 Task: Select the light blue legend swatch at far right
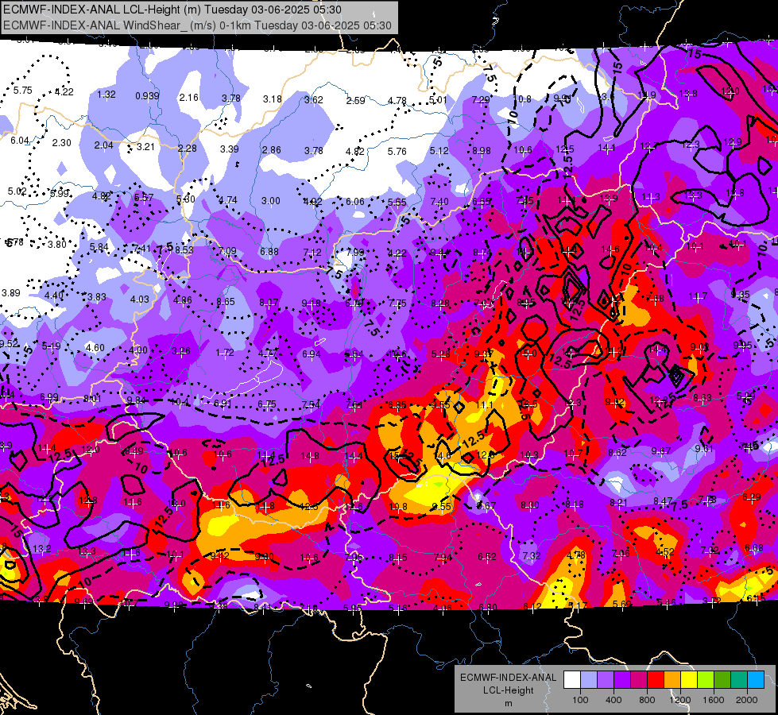click(756, 680)
